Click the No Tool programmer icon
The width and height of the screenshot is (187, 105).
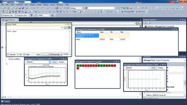coord(137,12)
